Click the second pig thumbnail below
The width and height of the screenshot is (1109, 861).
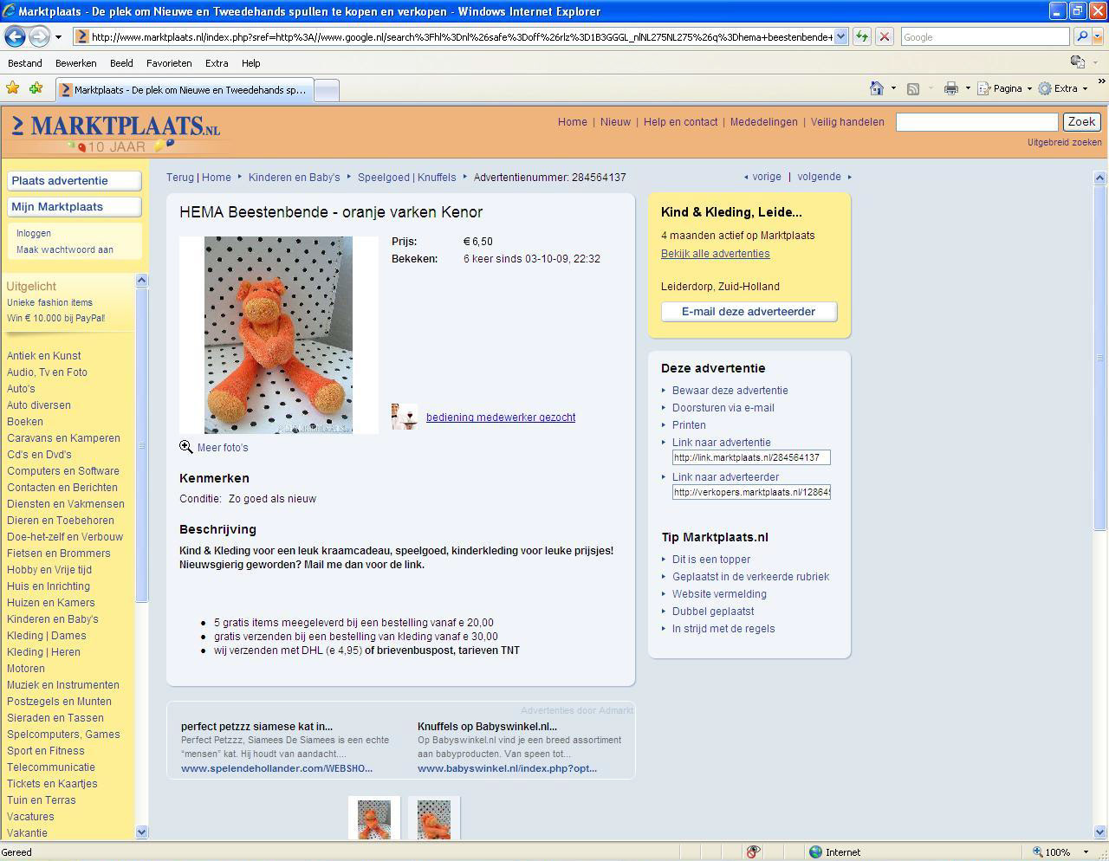point(434,819)
